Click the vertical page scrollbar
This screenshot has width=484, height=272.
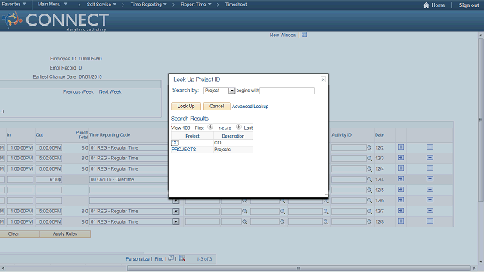[x=481, y=119]
